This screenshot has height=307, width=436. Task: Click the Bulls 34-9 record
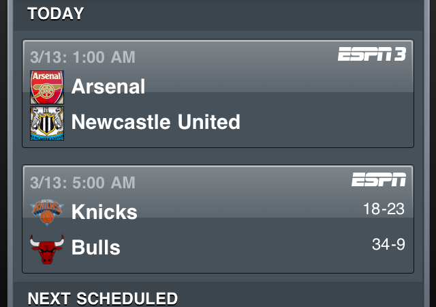pyautogui.click(x=388, y=244)
